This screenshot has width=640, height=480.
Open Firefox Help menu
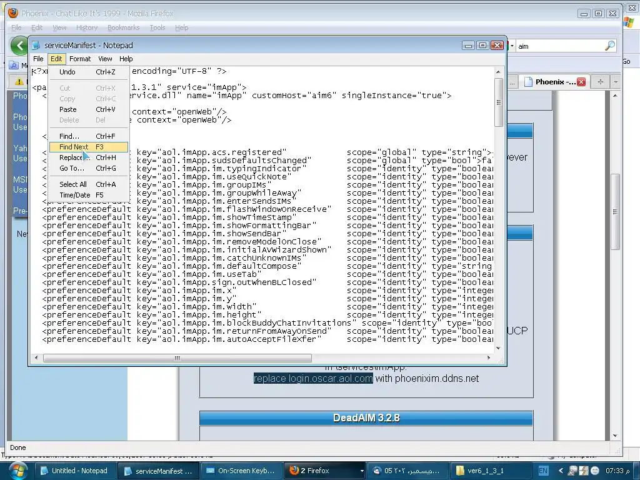pos(182,27)
